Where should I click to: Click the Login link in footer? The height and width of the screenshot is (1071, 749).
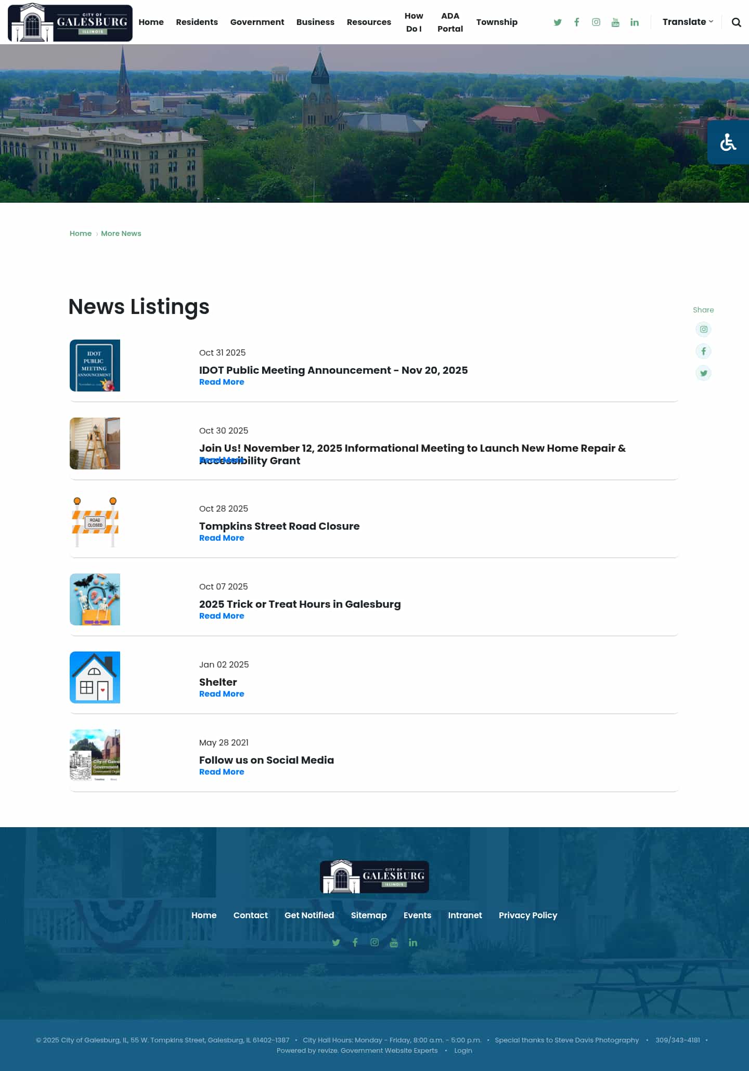[463, 1050]
